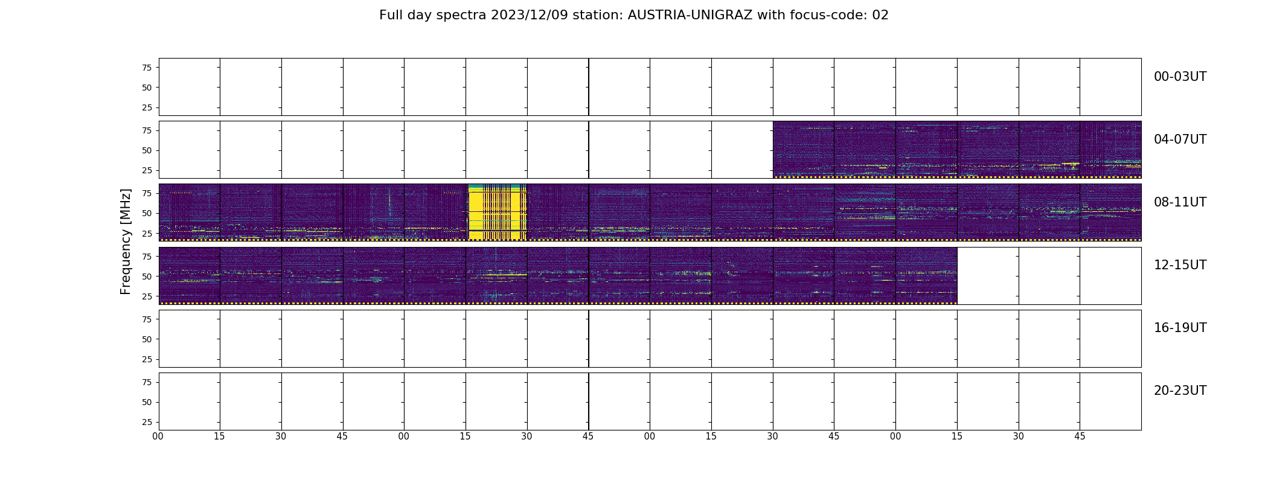This screenshot has width=1268, height=483.
Task: Click the 75 MHz tick of the 16-19UT row
Action: (x=147, y=319)
